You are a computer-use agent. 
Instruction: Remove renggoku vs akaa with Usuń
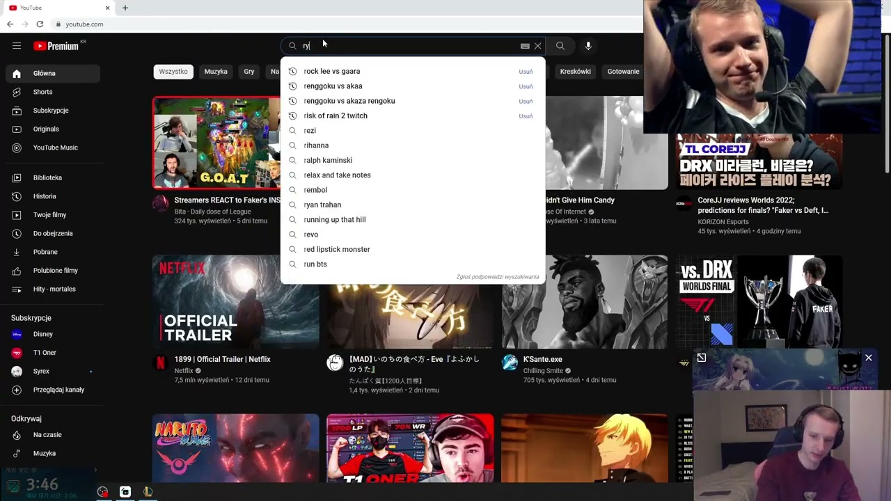click(526, 86)
